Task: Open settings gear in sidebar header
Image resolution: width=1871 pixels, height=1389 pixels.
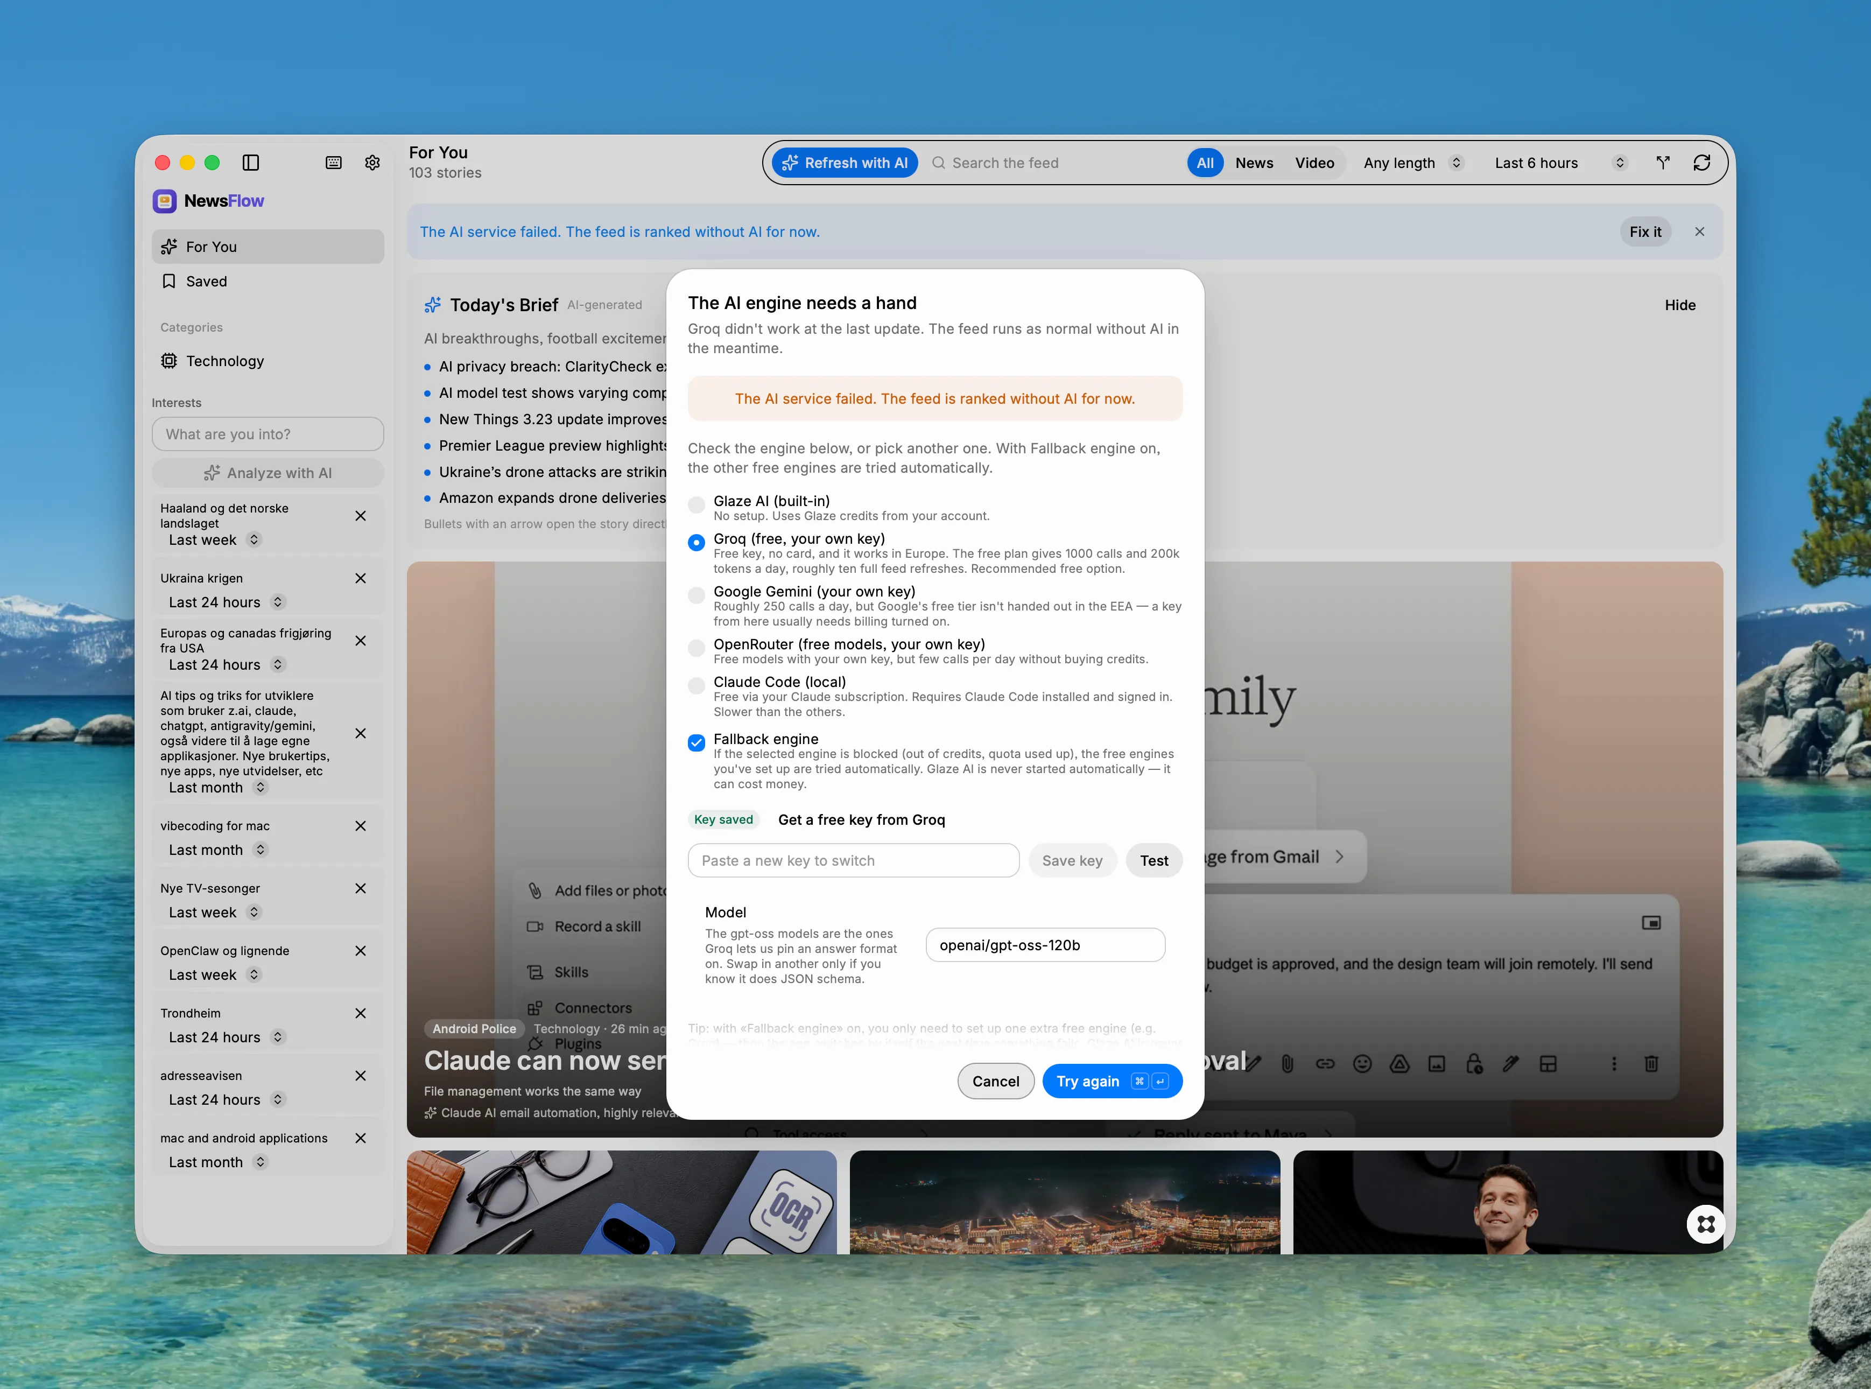Action: 372,162
